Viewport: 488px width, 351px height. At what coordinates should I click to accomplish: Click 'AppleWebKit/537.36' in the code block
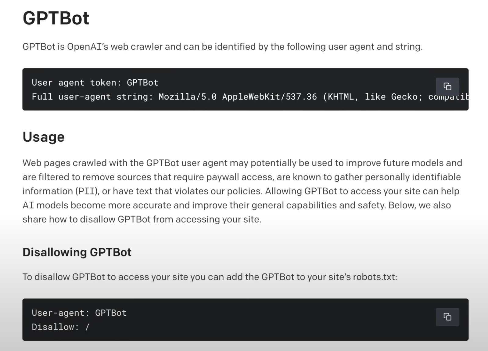269,97
